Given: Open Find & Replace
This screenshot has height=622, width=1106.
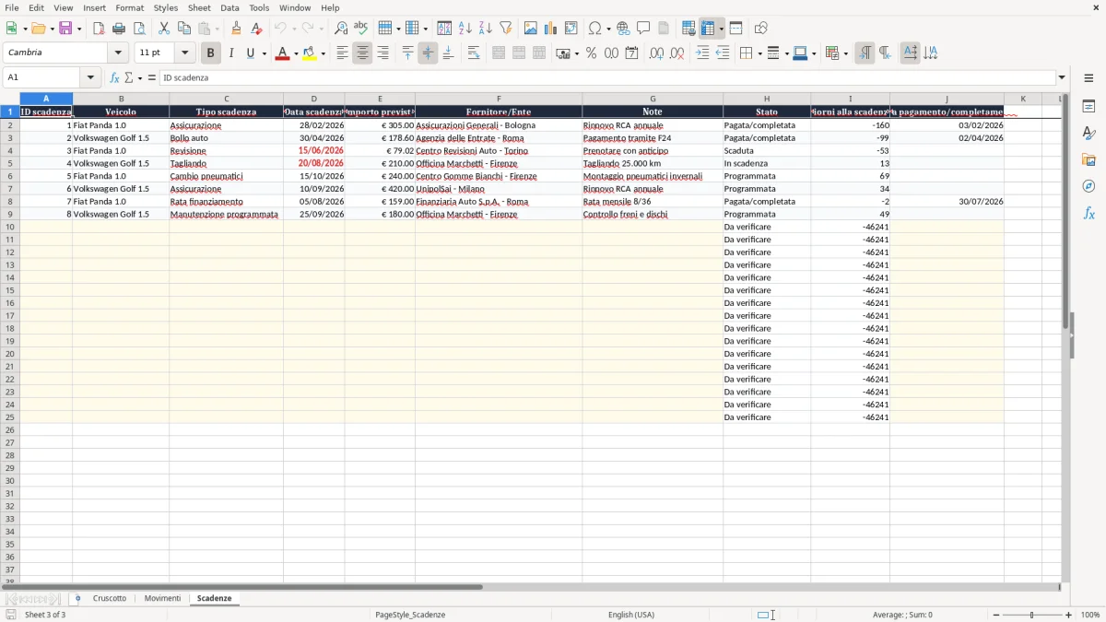Looking at the screenshot, I should pyautogui.click(x=341, y=29).
